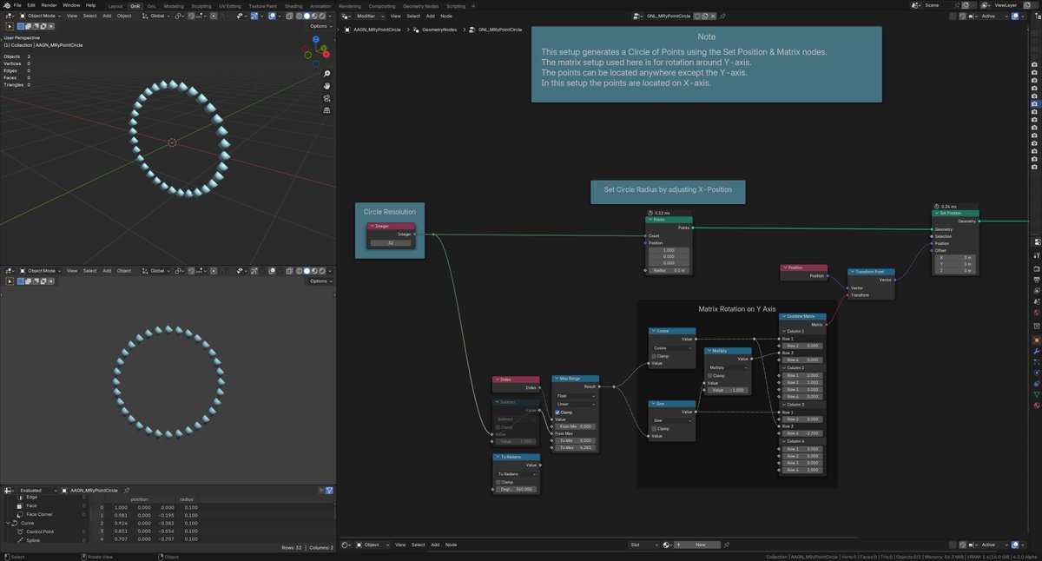1042x561 pixels.
Task: Open Node menu in node editor header
Action: pyautogui.click(x=446, y=16)
